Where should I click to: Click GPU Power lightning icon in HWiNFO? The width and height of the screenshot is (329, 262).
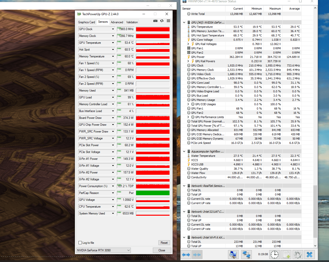click(x=189, y=57)
